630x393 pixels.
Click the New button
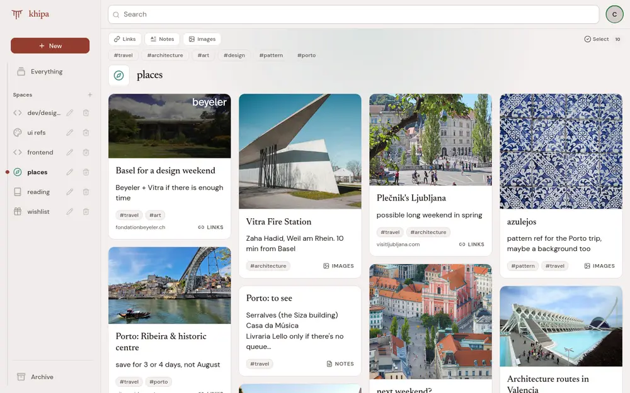(50, 46)
